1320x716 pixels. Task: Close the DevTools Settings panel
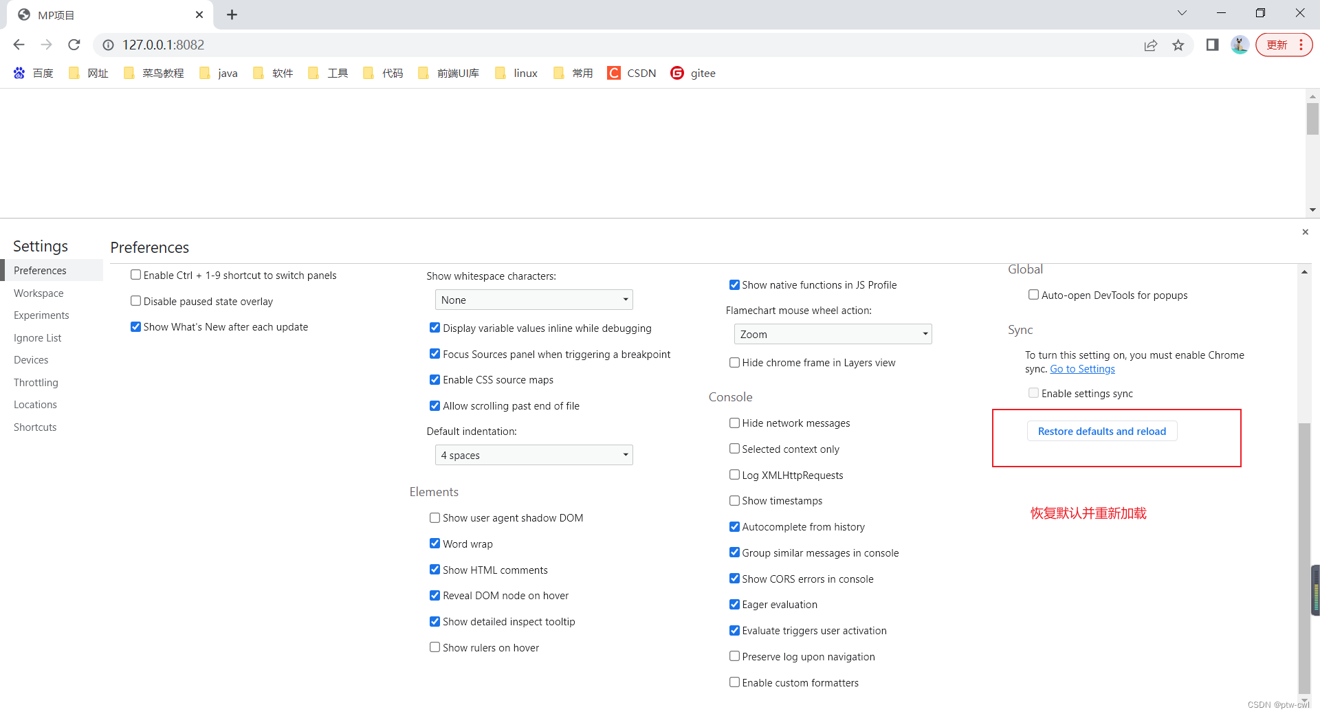[1305, 232]
